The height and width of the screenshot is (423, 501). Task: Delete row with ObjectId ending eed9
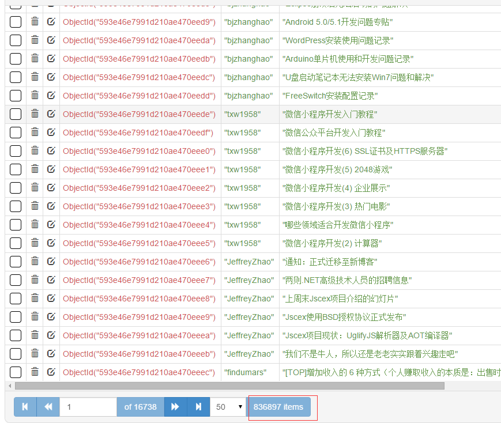pos(35,22)
